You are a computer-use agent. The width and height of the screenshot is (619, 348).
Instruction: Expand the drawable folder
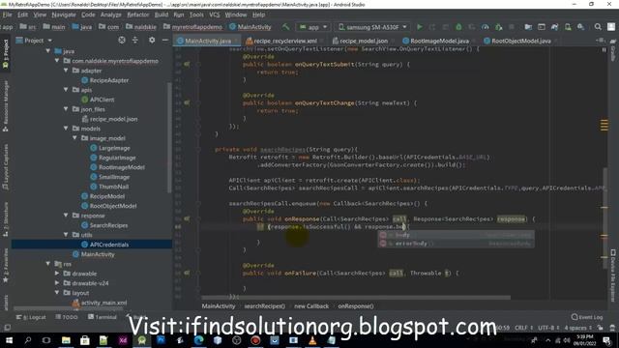point(57,274)
